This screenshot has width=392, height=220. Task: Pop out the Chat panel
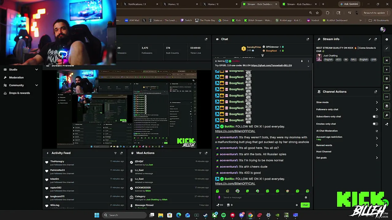[x=308, y=39]
